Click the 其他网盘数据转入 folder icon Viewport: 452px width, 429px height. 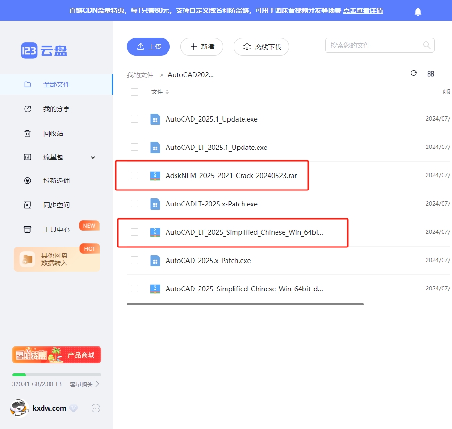pos(27,259)
